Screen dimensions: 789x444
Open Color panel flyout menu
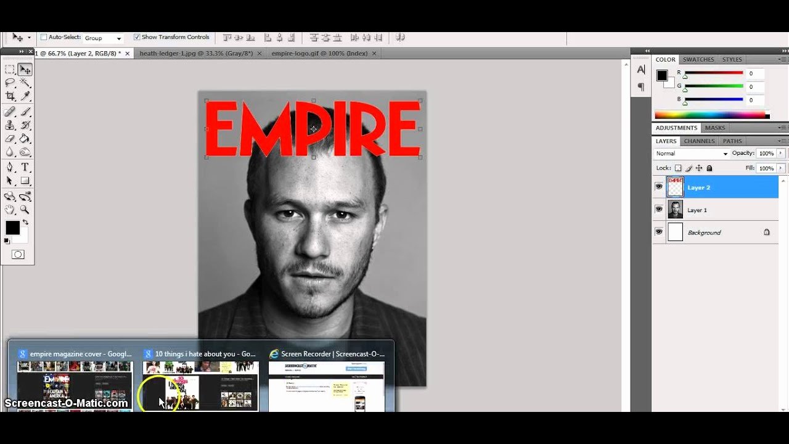point(781,59)
